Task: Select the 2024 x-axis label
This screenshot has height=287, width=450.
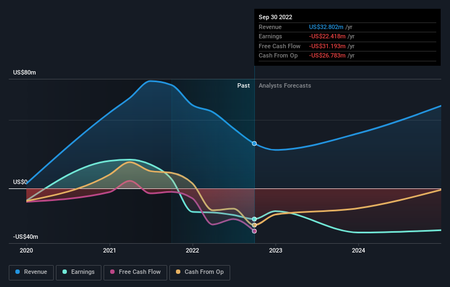Action: pos(358,251)
